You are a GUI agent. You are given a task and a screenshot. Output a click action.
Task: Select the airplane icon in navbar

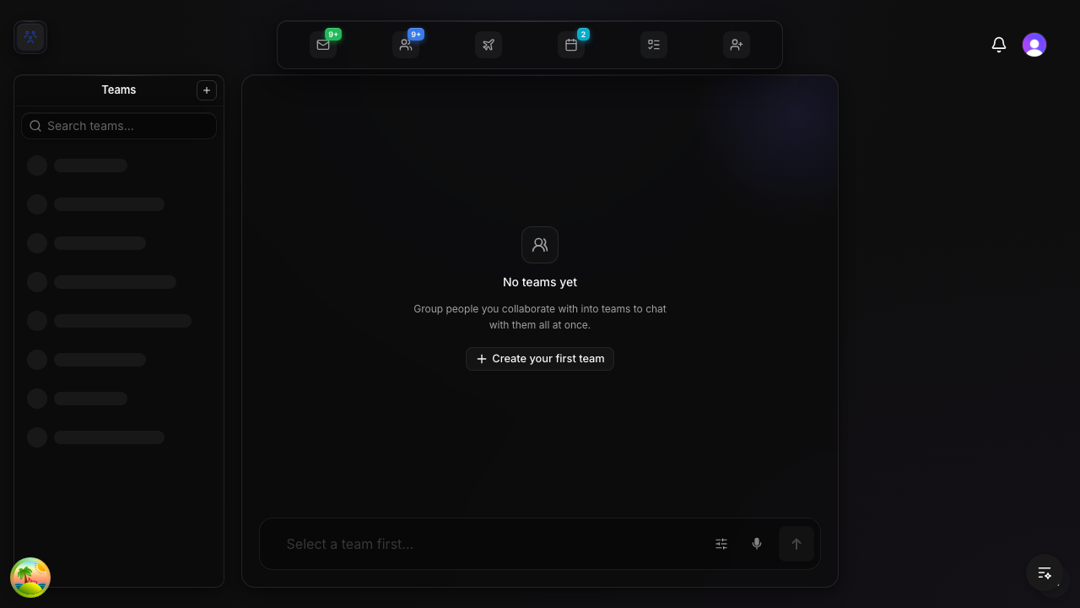489,45
